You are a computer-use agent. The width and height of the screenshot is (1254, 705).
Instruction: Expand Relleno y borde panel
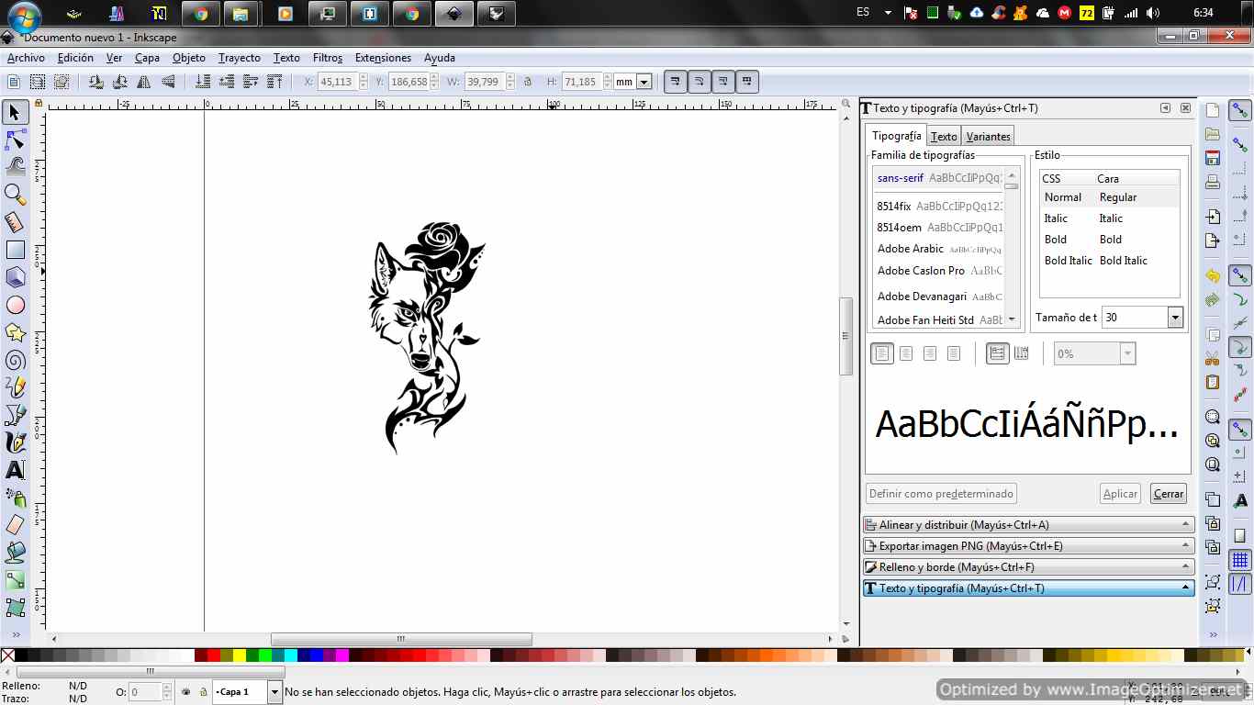1028,567
